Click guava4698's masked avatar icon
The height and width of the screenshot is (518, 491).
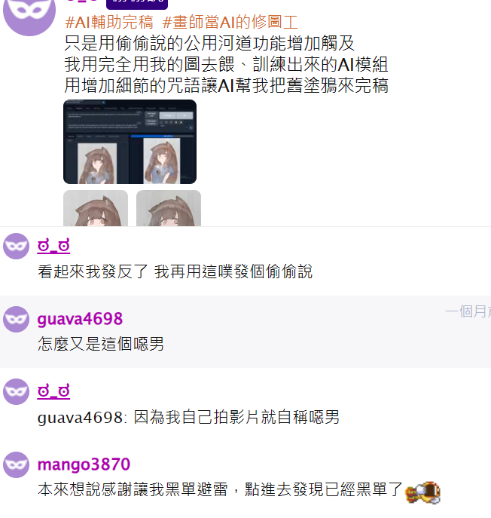pos(16,319)
